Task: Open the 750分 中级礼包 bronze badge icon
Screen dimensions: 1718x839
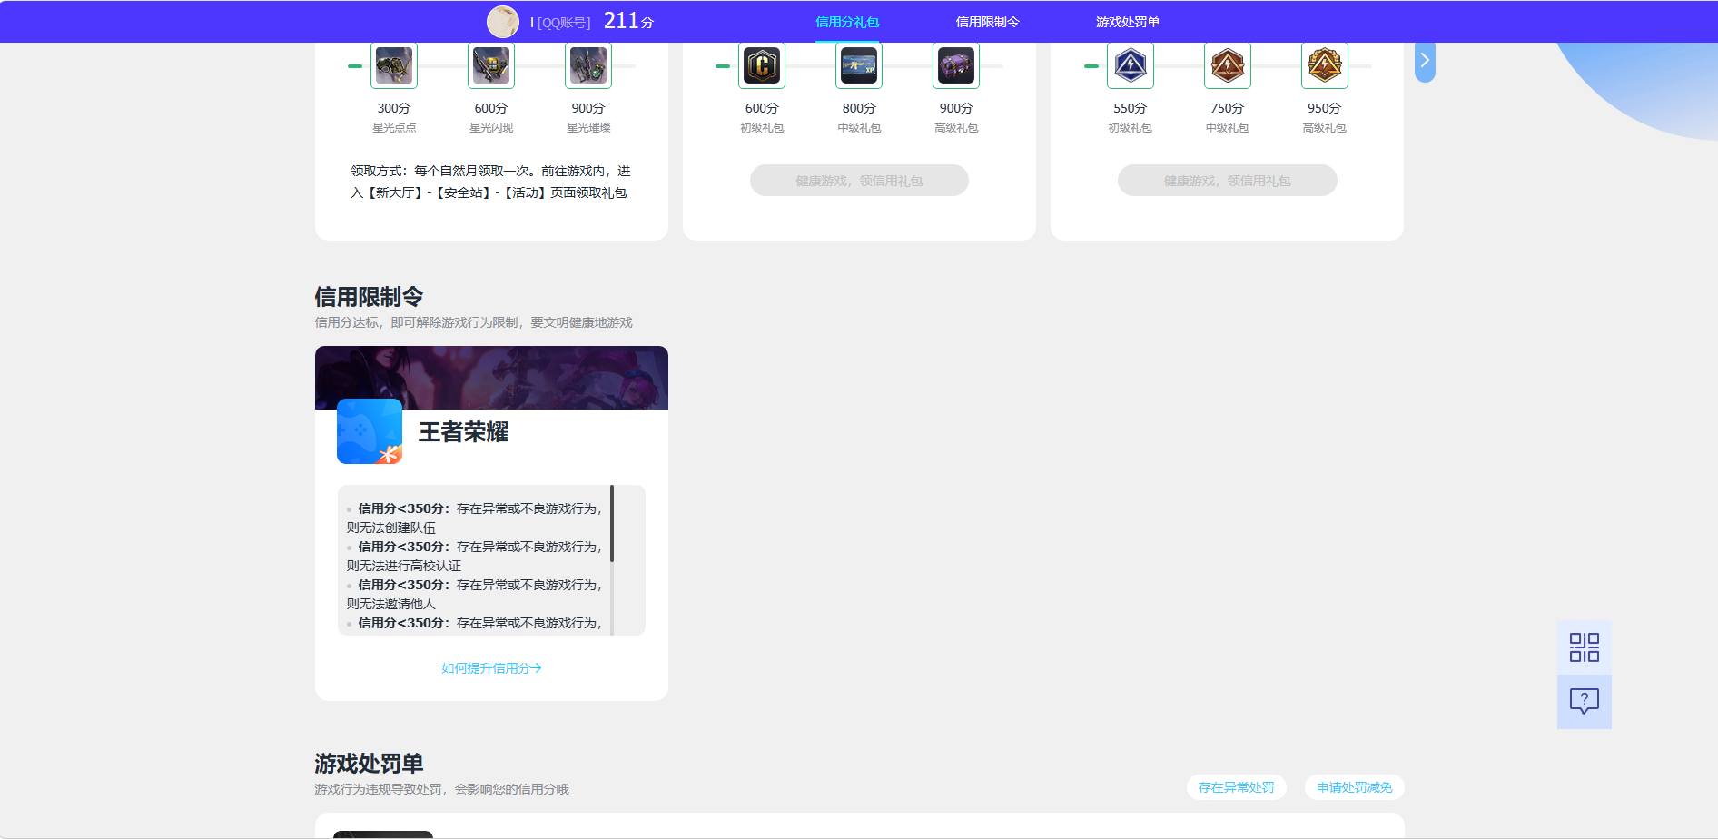Action: coord(1228,65)
